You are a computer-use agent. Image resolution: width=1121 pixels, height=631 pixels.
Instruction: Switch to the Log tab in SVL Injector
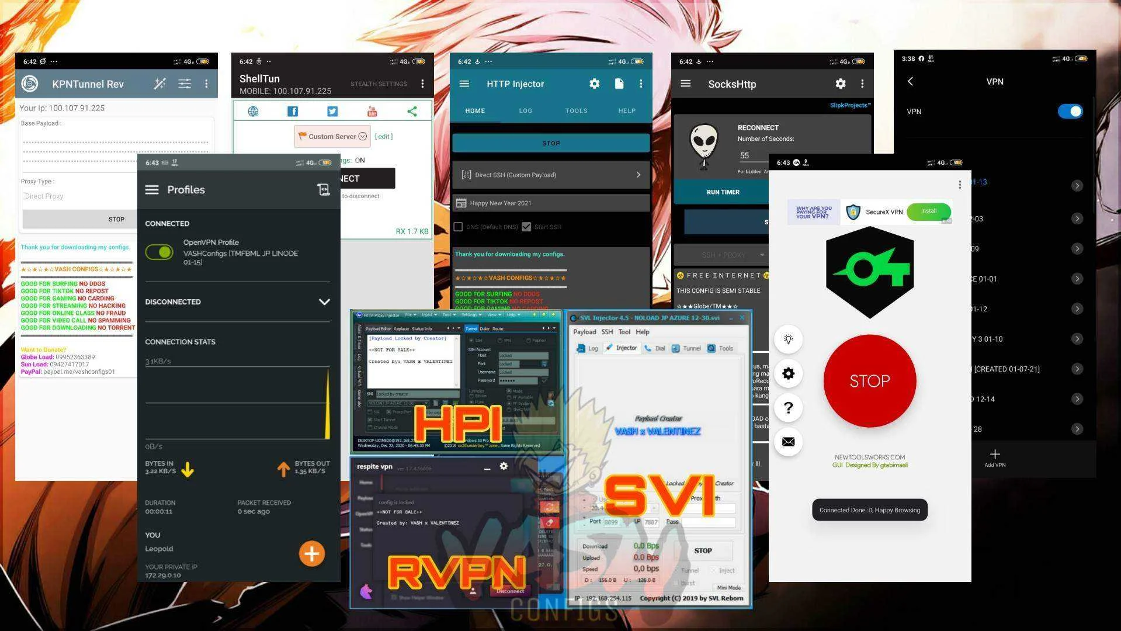pyautogui.click(x=588, y=348)
